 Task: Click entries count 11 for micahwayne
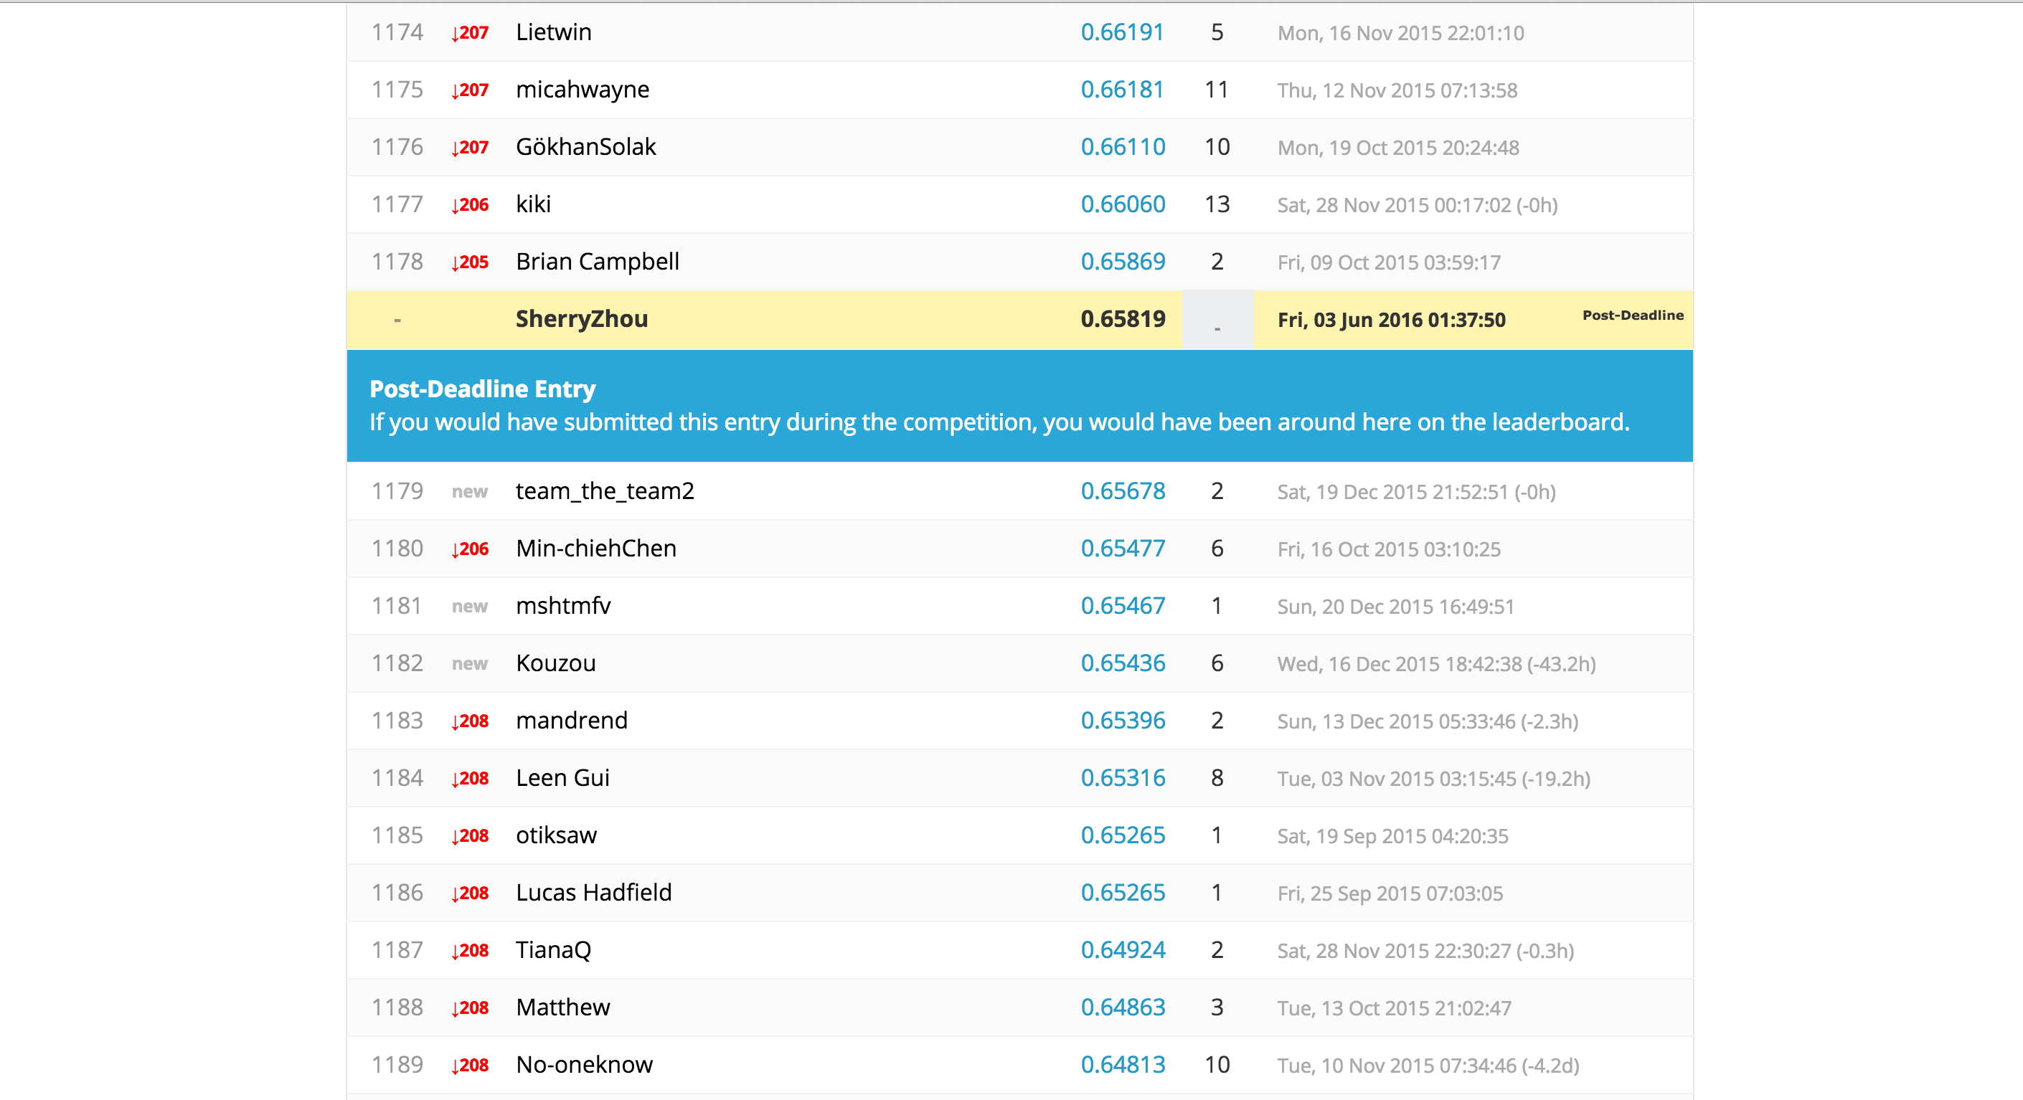click(x=1217, y=90)
